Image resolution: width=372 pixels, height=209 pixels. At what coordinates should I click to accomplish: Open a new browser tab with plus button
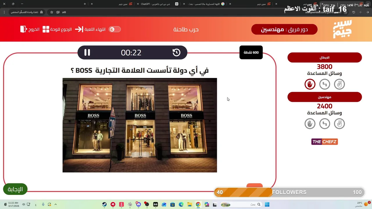[x=85, y=4]
